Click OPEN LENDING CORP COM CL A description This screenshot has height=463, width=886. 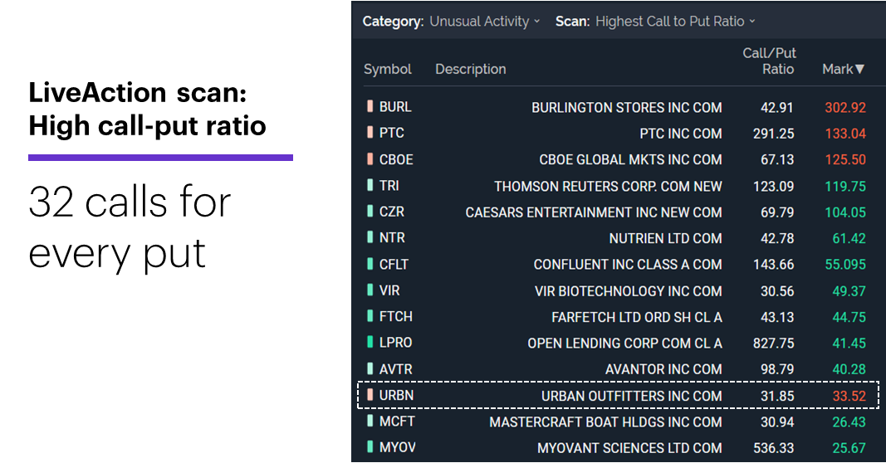(625, 344)
